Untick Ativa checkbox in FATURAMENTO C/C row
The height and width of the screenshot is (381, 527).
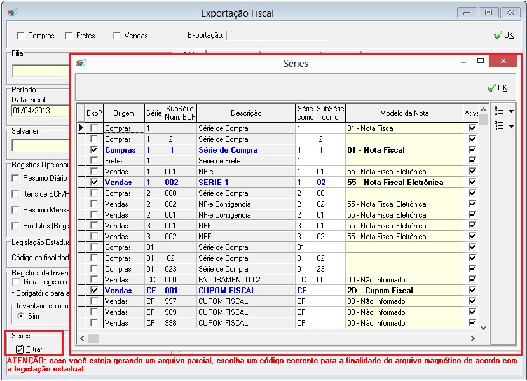pyautogui.click(x=472, y=279)
